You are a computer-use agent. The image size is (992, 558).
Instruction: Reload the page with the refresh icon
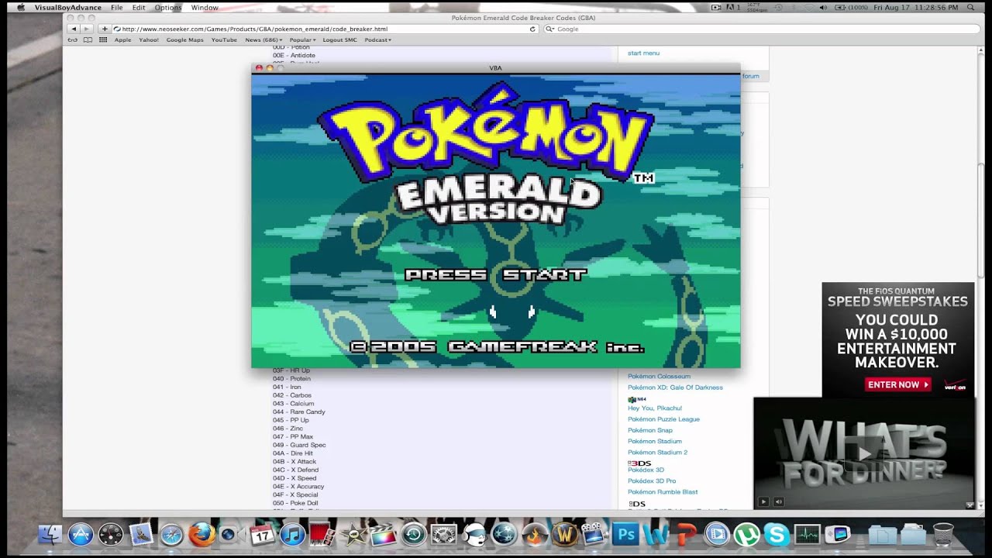pyautogui.click(x=532, y=29)
